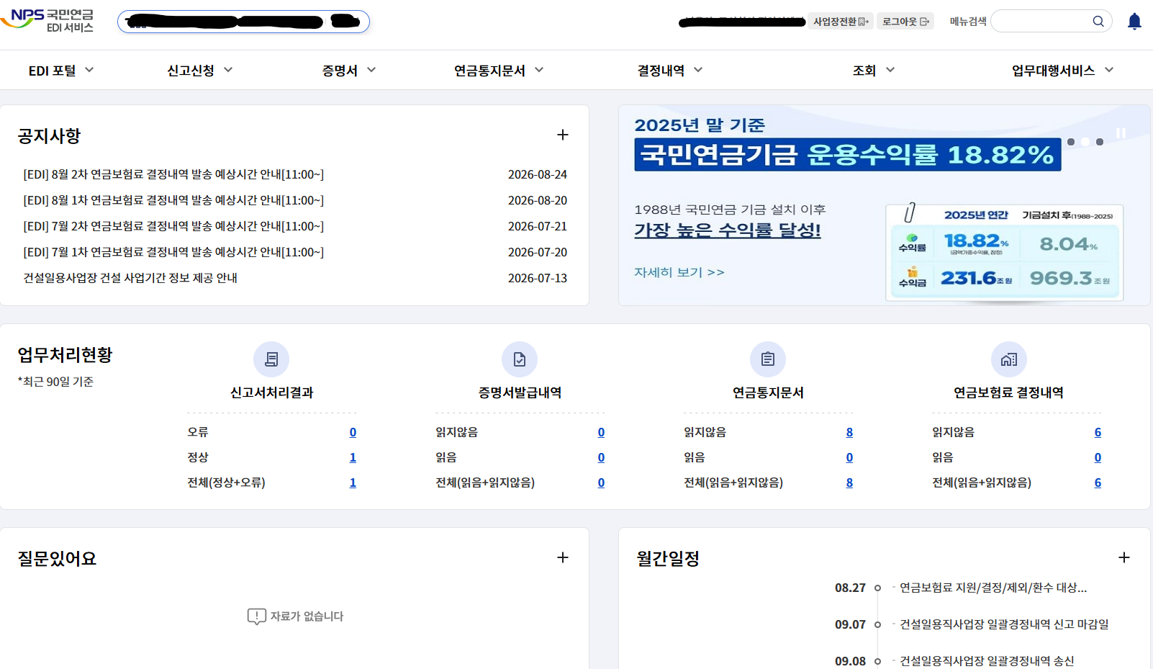
Task: Click the magnifier icon in 메뉴검색
Action: point(1098,22)
